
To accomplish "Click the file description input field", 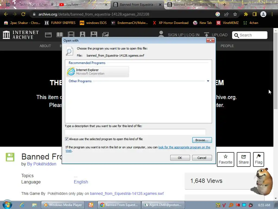I will [135, 132].
